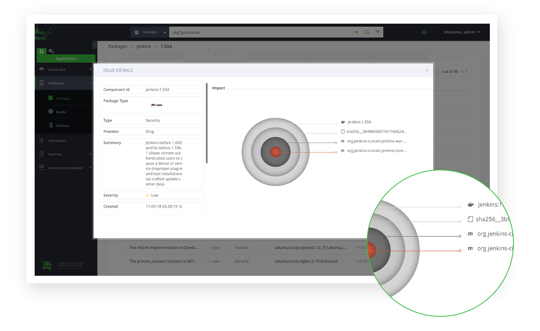The height and width of the screenshot is (331, 540).
Task: Click the Pipelines sidebar icon
Action: click(42, 154)
